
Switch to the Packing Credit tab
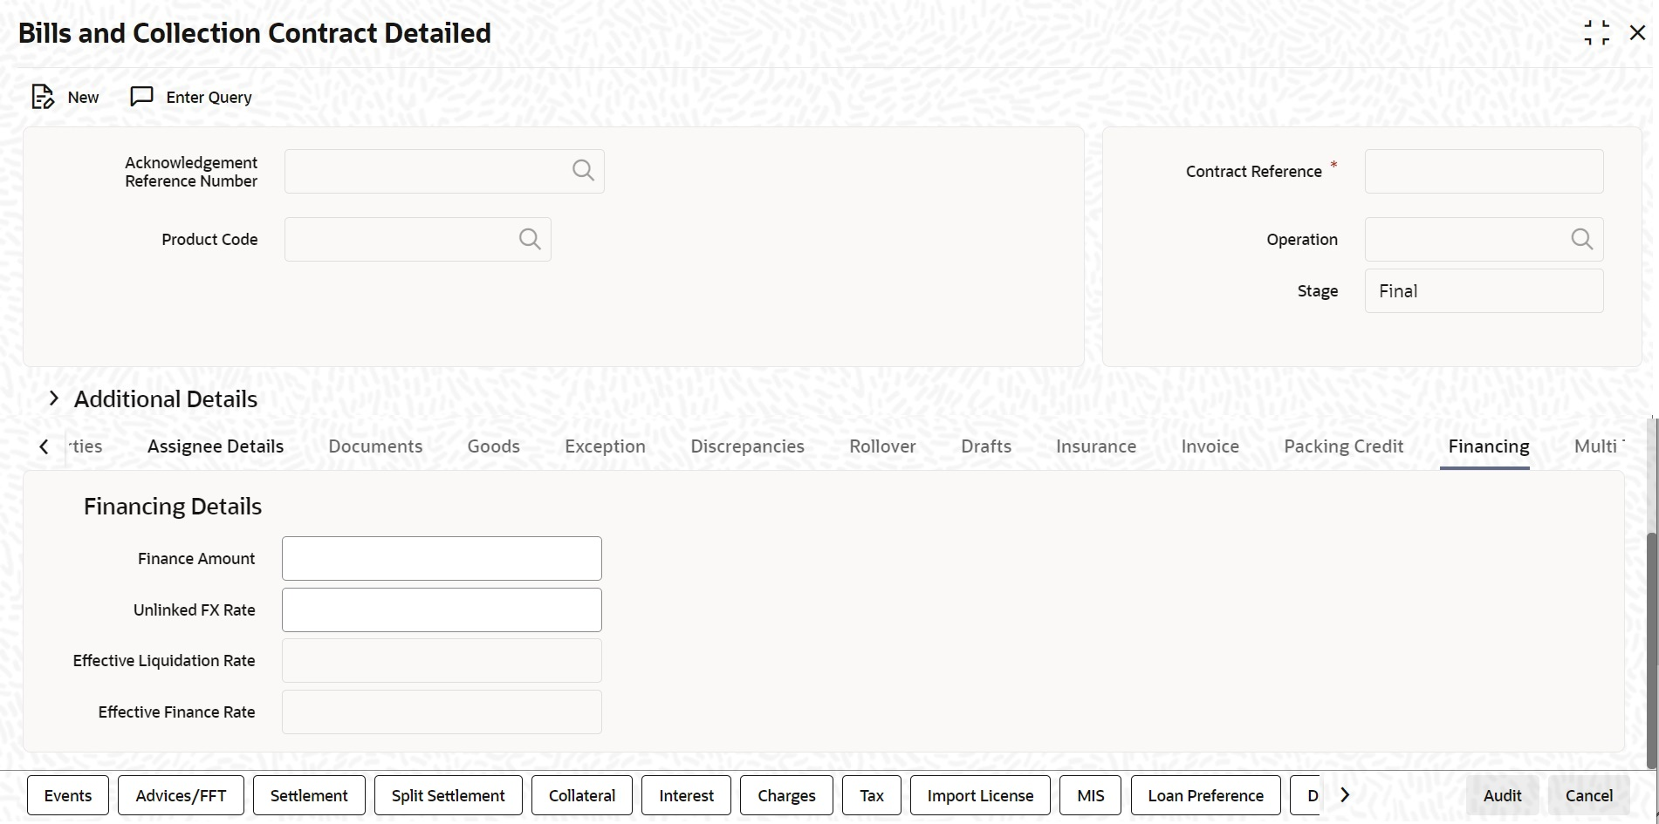[x=1343, y=446]
